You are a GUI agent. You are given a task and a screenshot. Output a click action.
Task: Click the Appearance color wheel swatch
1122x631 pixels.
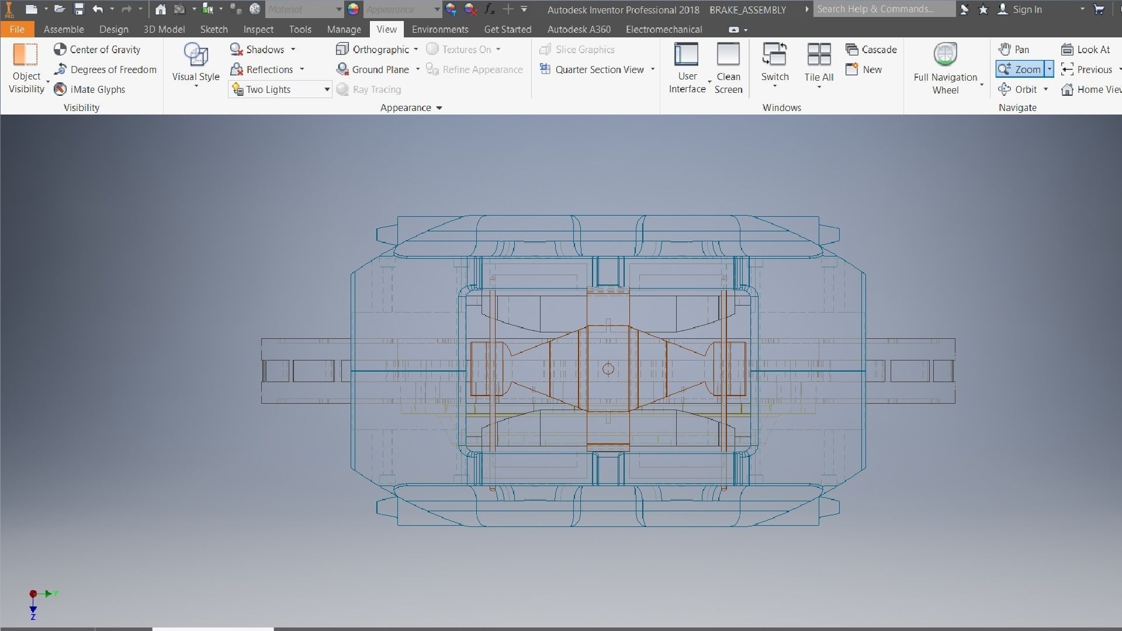(x=353, y=9)
